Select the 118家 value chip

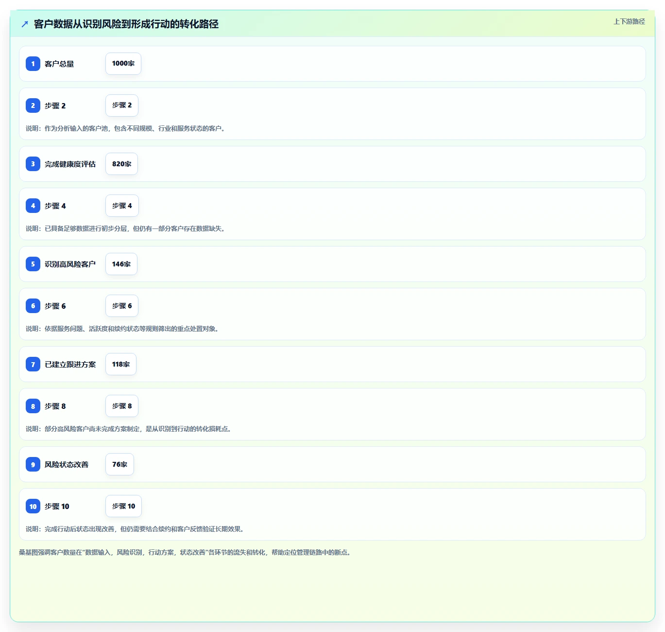(121, 364)
